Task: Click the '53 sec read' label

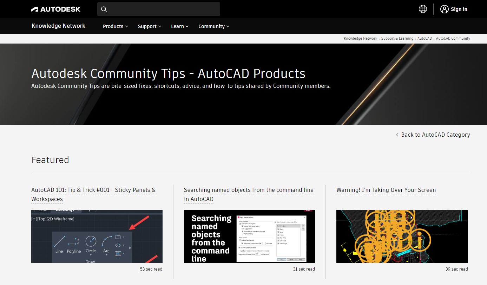Action: click(x=151, y=269)
